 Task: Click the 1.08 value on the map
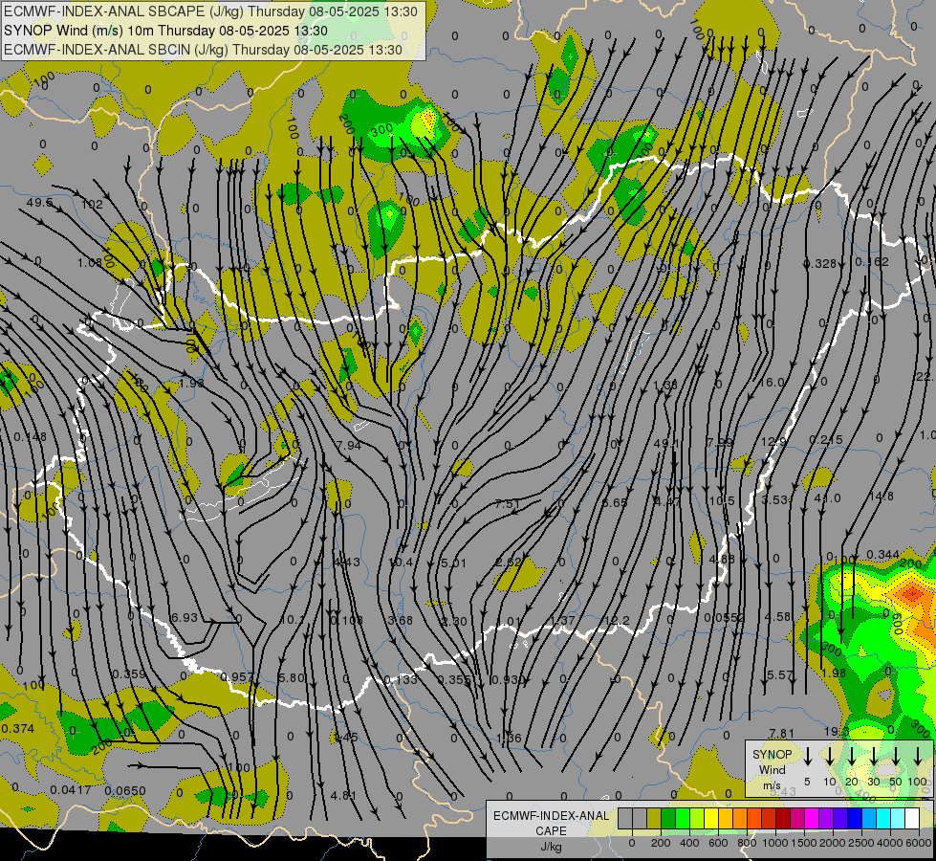click(x=90, y=263)
